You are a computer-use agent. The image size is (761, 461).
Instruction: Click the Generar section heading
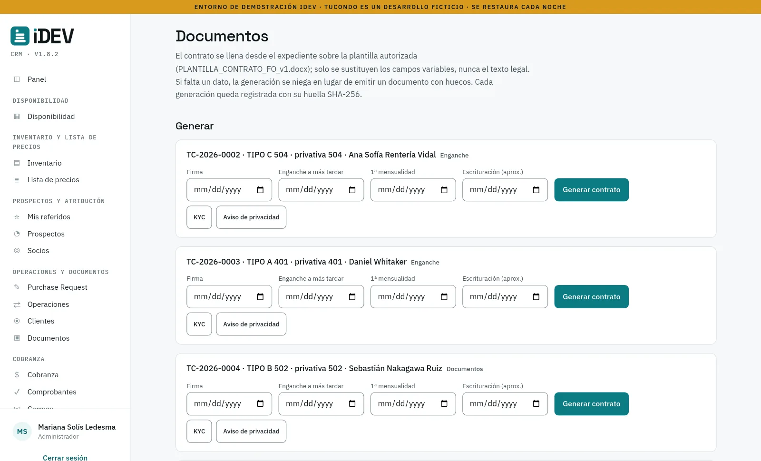point(195,126)
